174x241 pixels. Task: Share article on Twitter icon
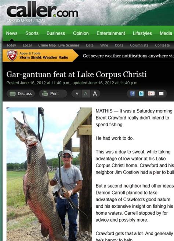tap(141, 94)
